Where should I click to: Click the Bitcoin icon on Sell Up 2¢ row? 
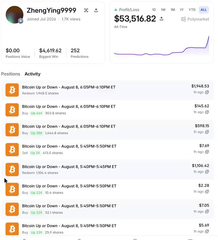(12, 150)
